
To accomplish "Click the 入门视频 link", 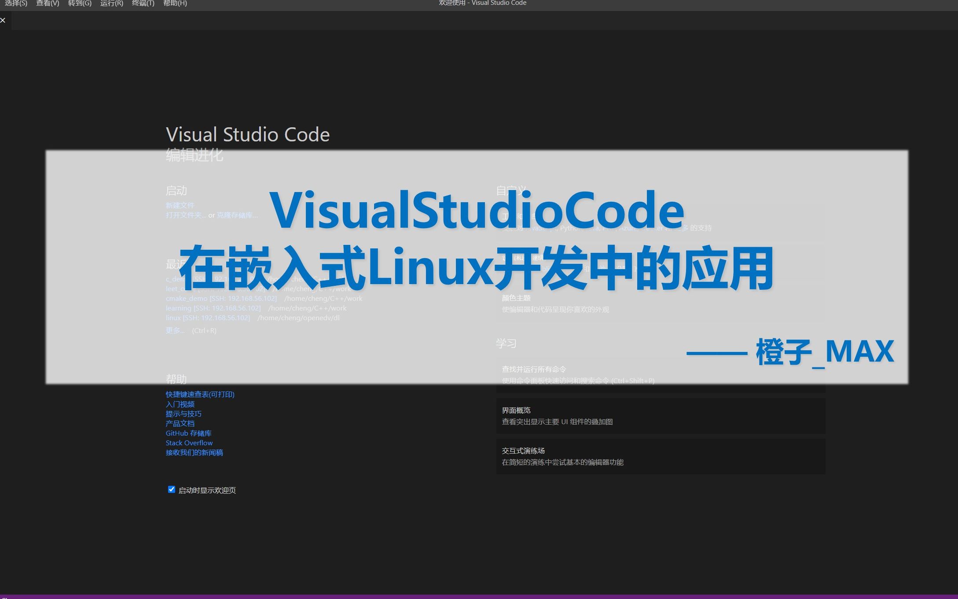I will 180,404.
